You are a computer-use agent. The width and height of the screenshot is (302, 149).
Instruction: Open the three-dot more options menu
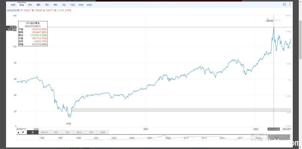click(290, 4)
